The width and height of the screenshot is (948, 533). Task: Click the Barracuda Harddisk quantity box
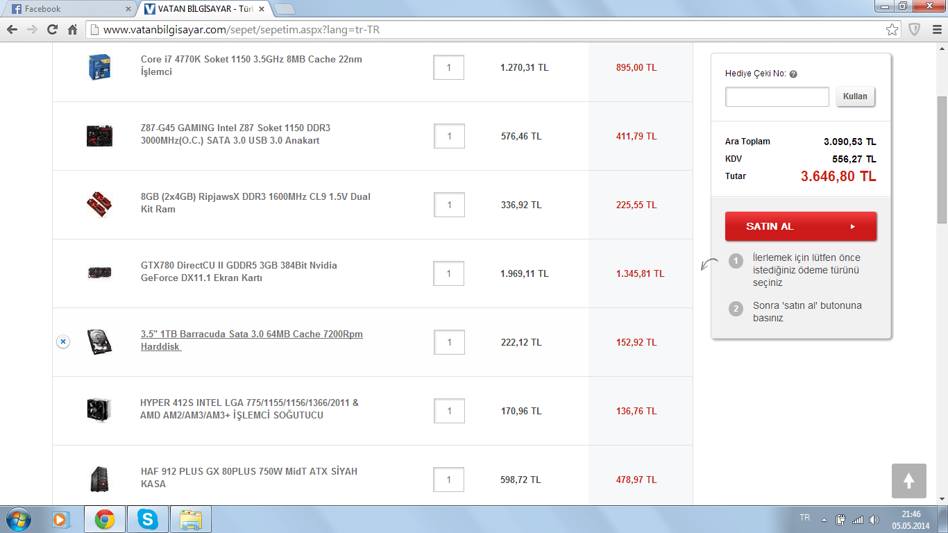449,342
